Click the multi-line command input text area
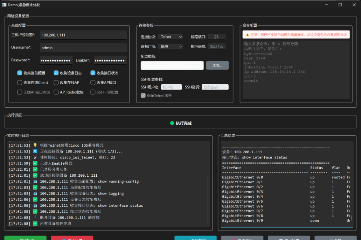Viewport: 361px width, 240px height. coord(296,70)
